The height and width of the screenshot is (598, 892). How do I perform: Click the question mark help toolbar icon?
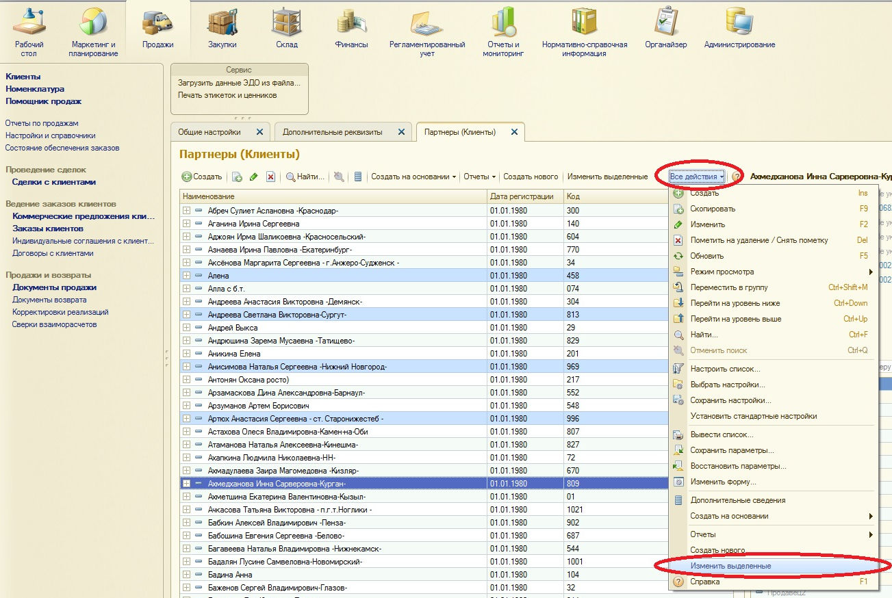(x=737, y=177)
